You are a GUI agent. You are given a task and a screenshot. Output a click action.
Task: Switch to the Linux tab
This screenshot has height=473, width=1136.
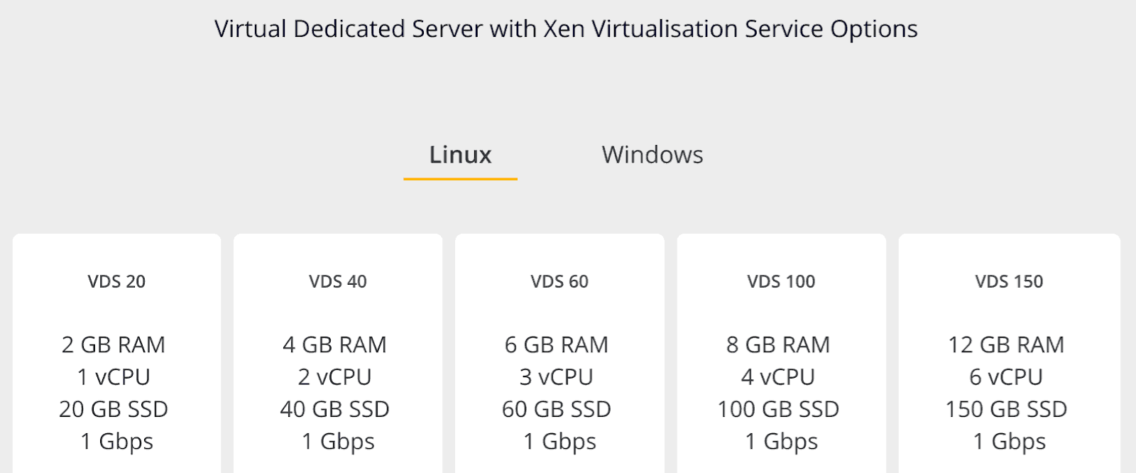[460, 155]
